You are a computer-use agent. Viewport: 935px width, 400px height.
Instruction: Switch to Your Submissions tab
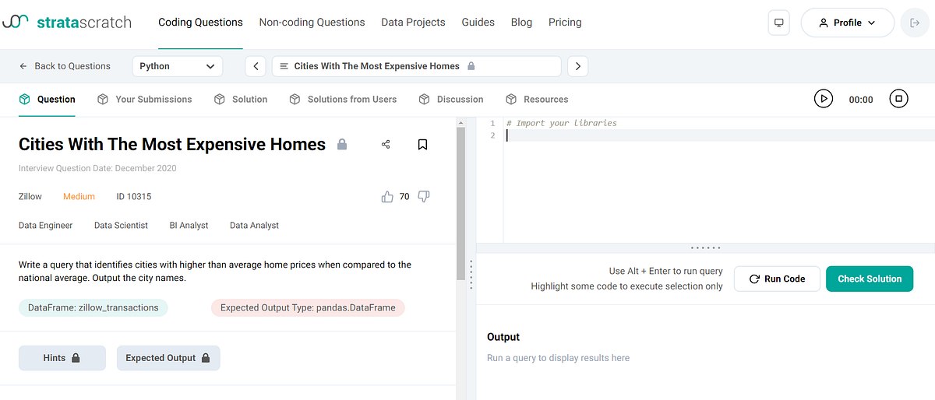(x=145, y=99)
